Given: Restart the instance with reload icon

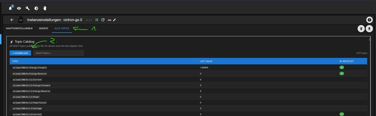Looking at the screenshot, I should click(x=103, y=20).
